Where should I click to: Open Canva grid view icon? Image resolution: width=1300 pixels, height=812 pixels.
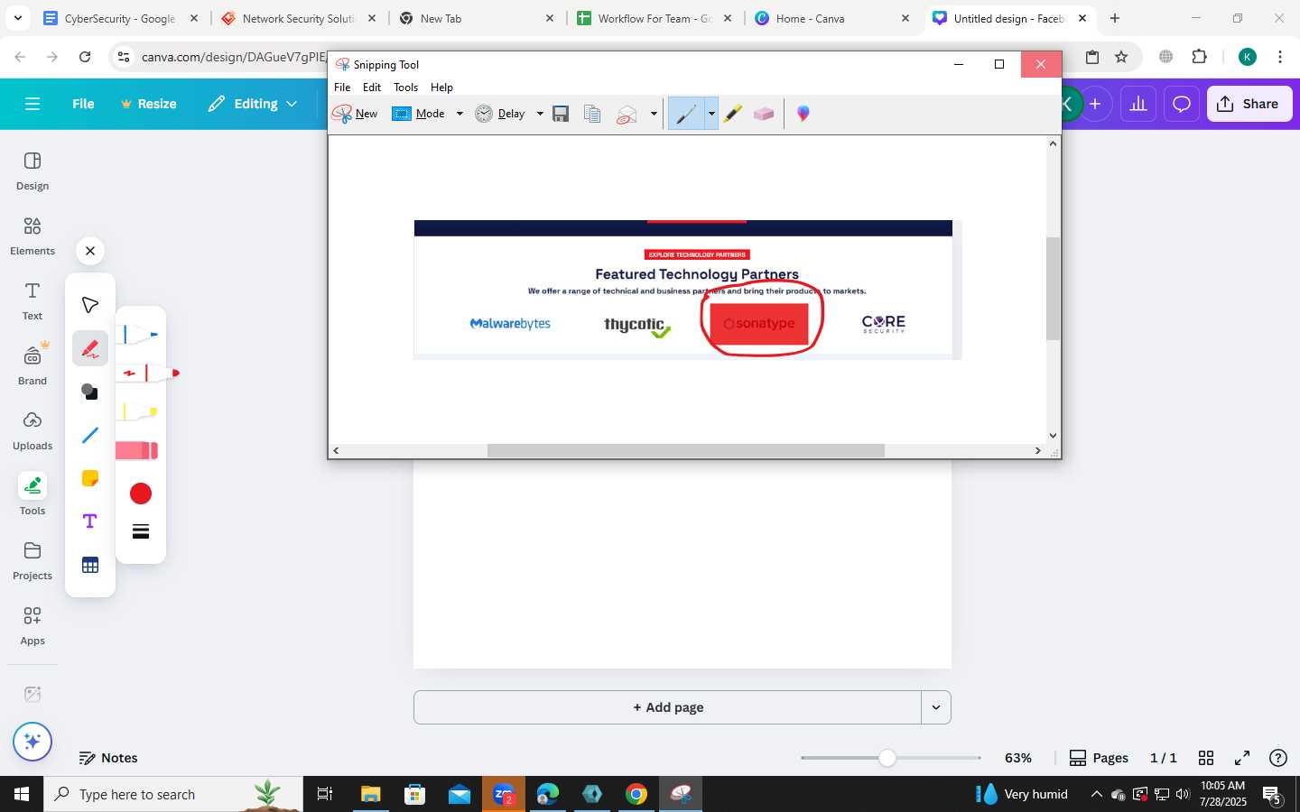point(1206,758)
